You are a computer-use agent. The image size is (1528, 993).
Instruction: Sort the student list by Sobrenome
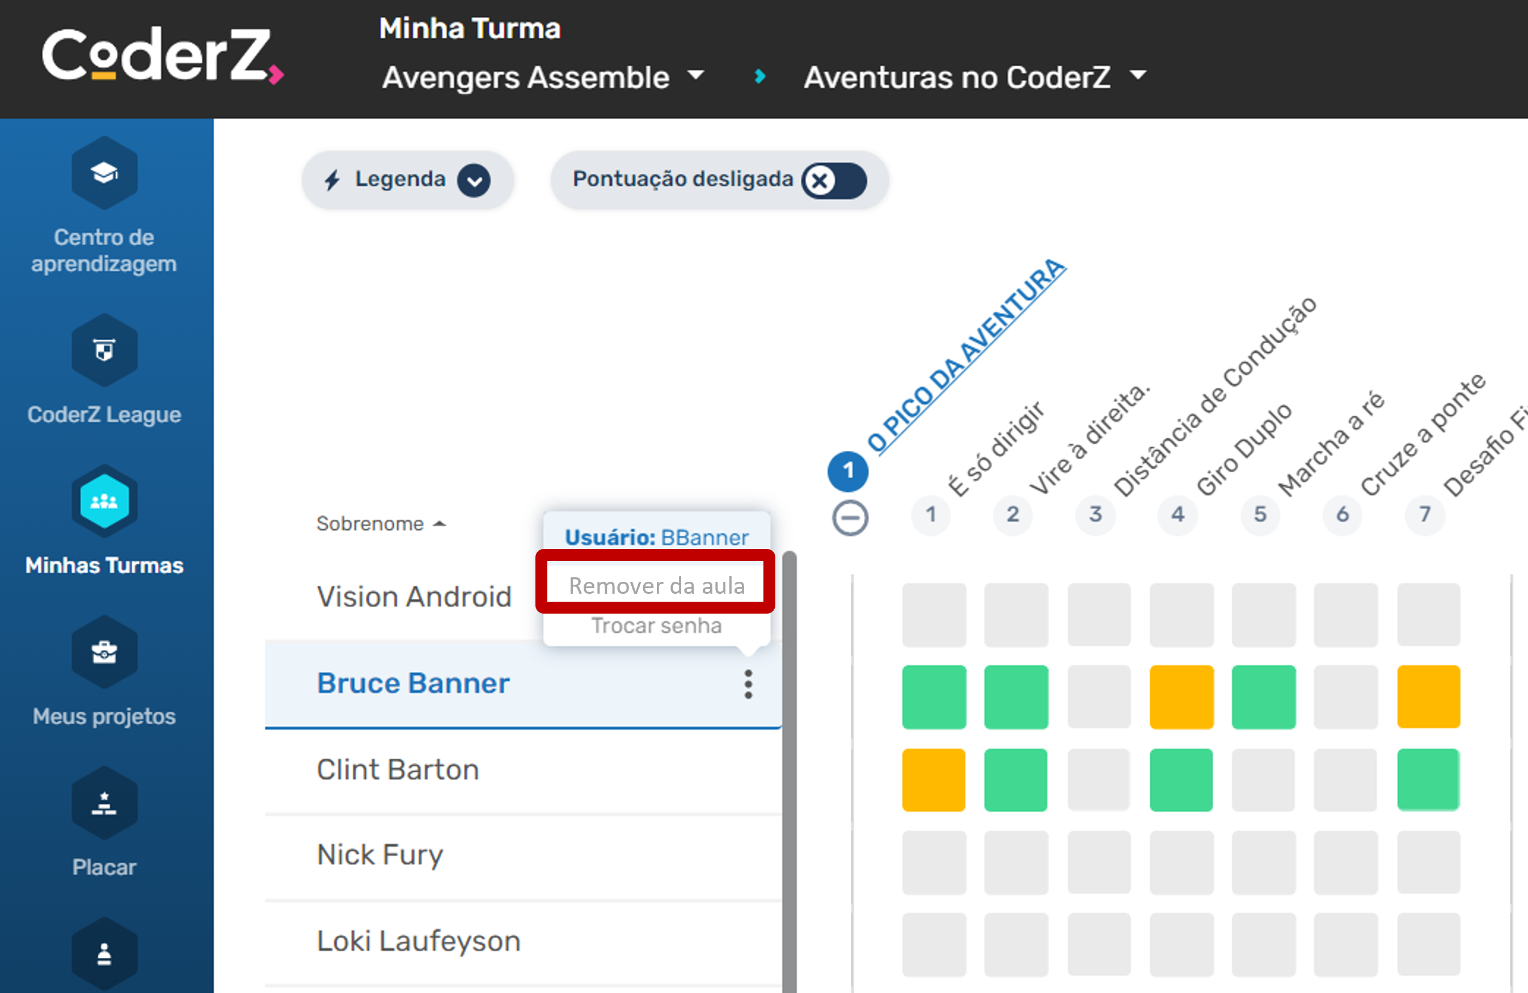(x=380, y=524)
